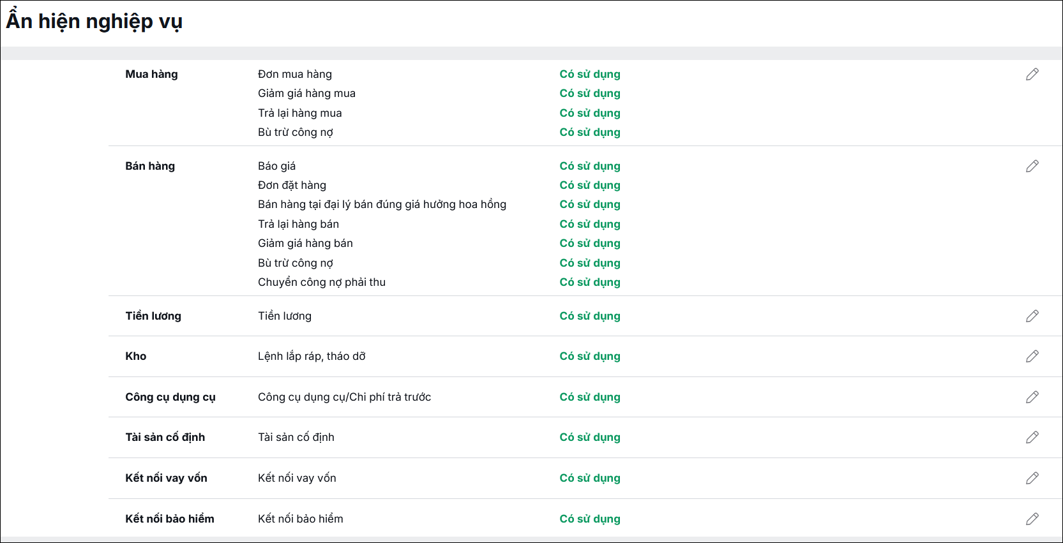Click the Chuyển công nợ phải thu entry
This screenshot has width=1063, height=543.
point(322,282)
